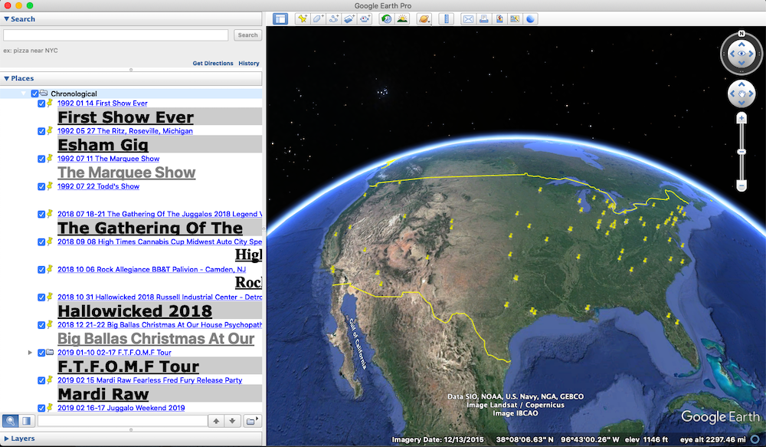Focus the main Search input field

point(116,35)
